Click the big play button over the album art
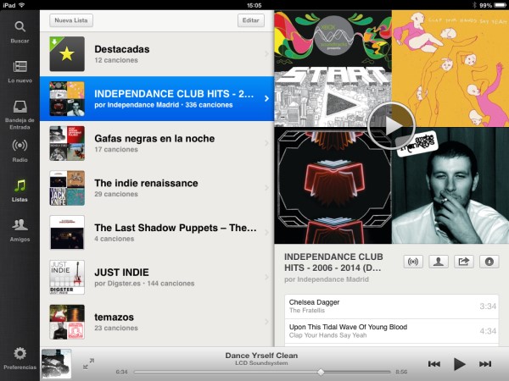Image resolution: width=509 pixels, height=381 pixels. (391, 125)
